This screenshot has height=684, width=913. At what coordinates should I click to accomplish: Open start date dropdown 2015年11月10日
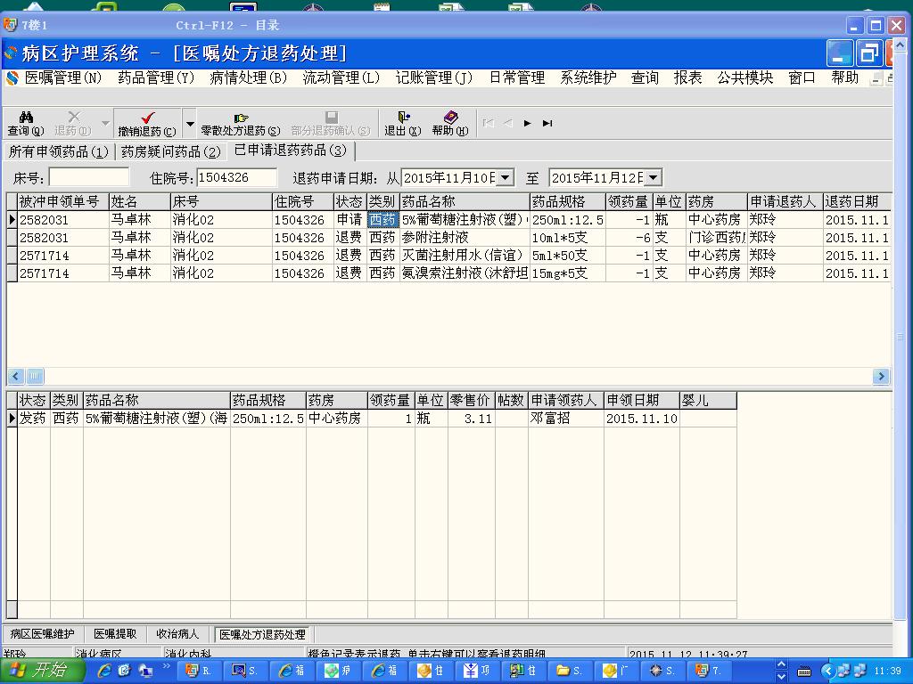(506, 177)
